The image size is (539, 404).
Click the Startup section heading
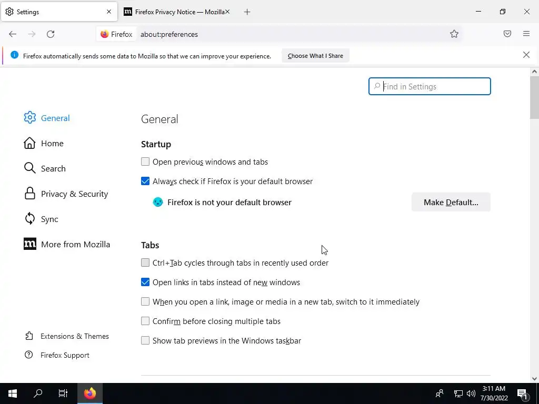156,144
